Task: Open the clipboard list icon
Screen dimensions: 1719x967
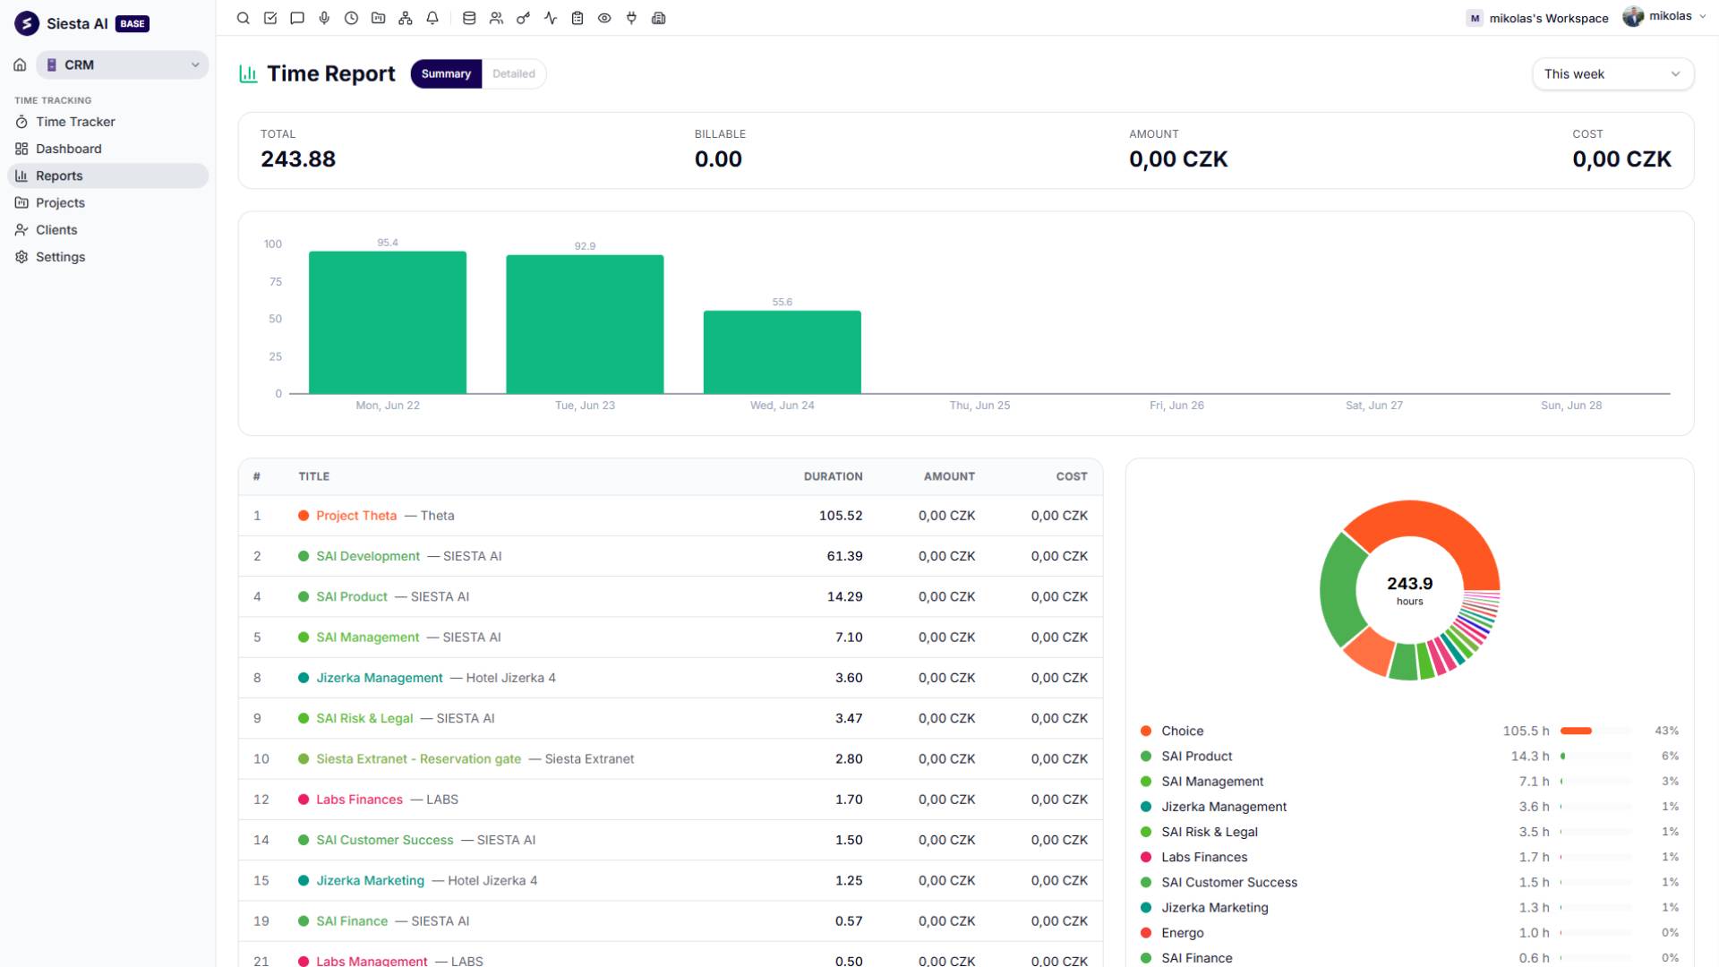Action: (x=577, y=18)
